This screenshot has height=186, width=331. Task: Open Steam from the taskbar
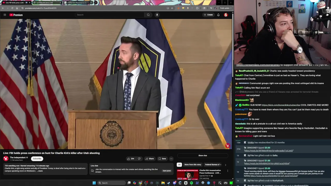coord(169,183)
